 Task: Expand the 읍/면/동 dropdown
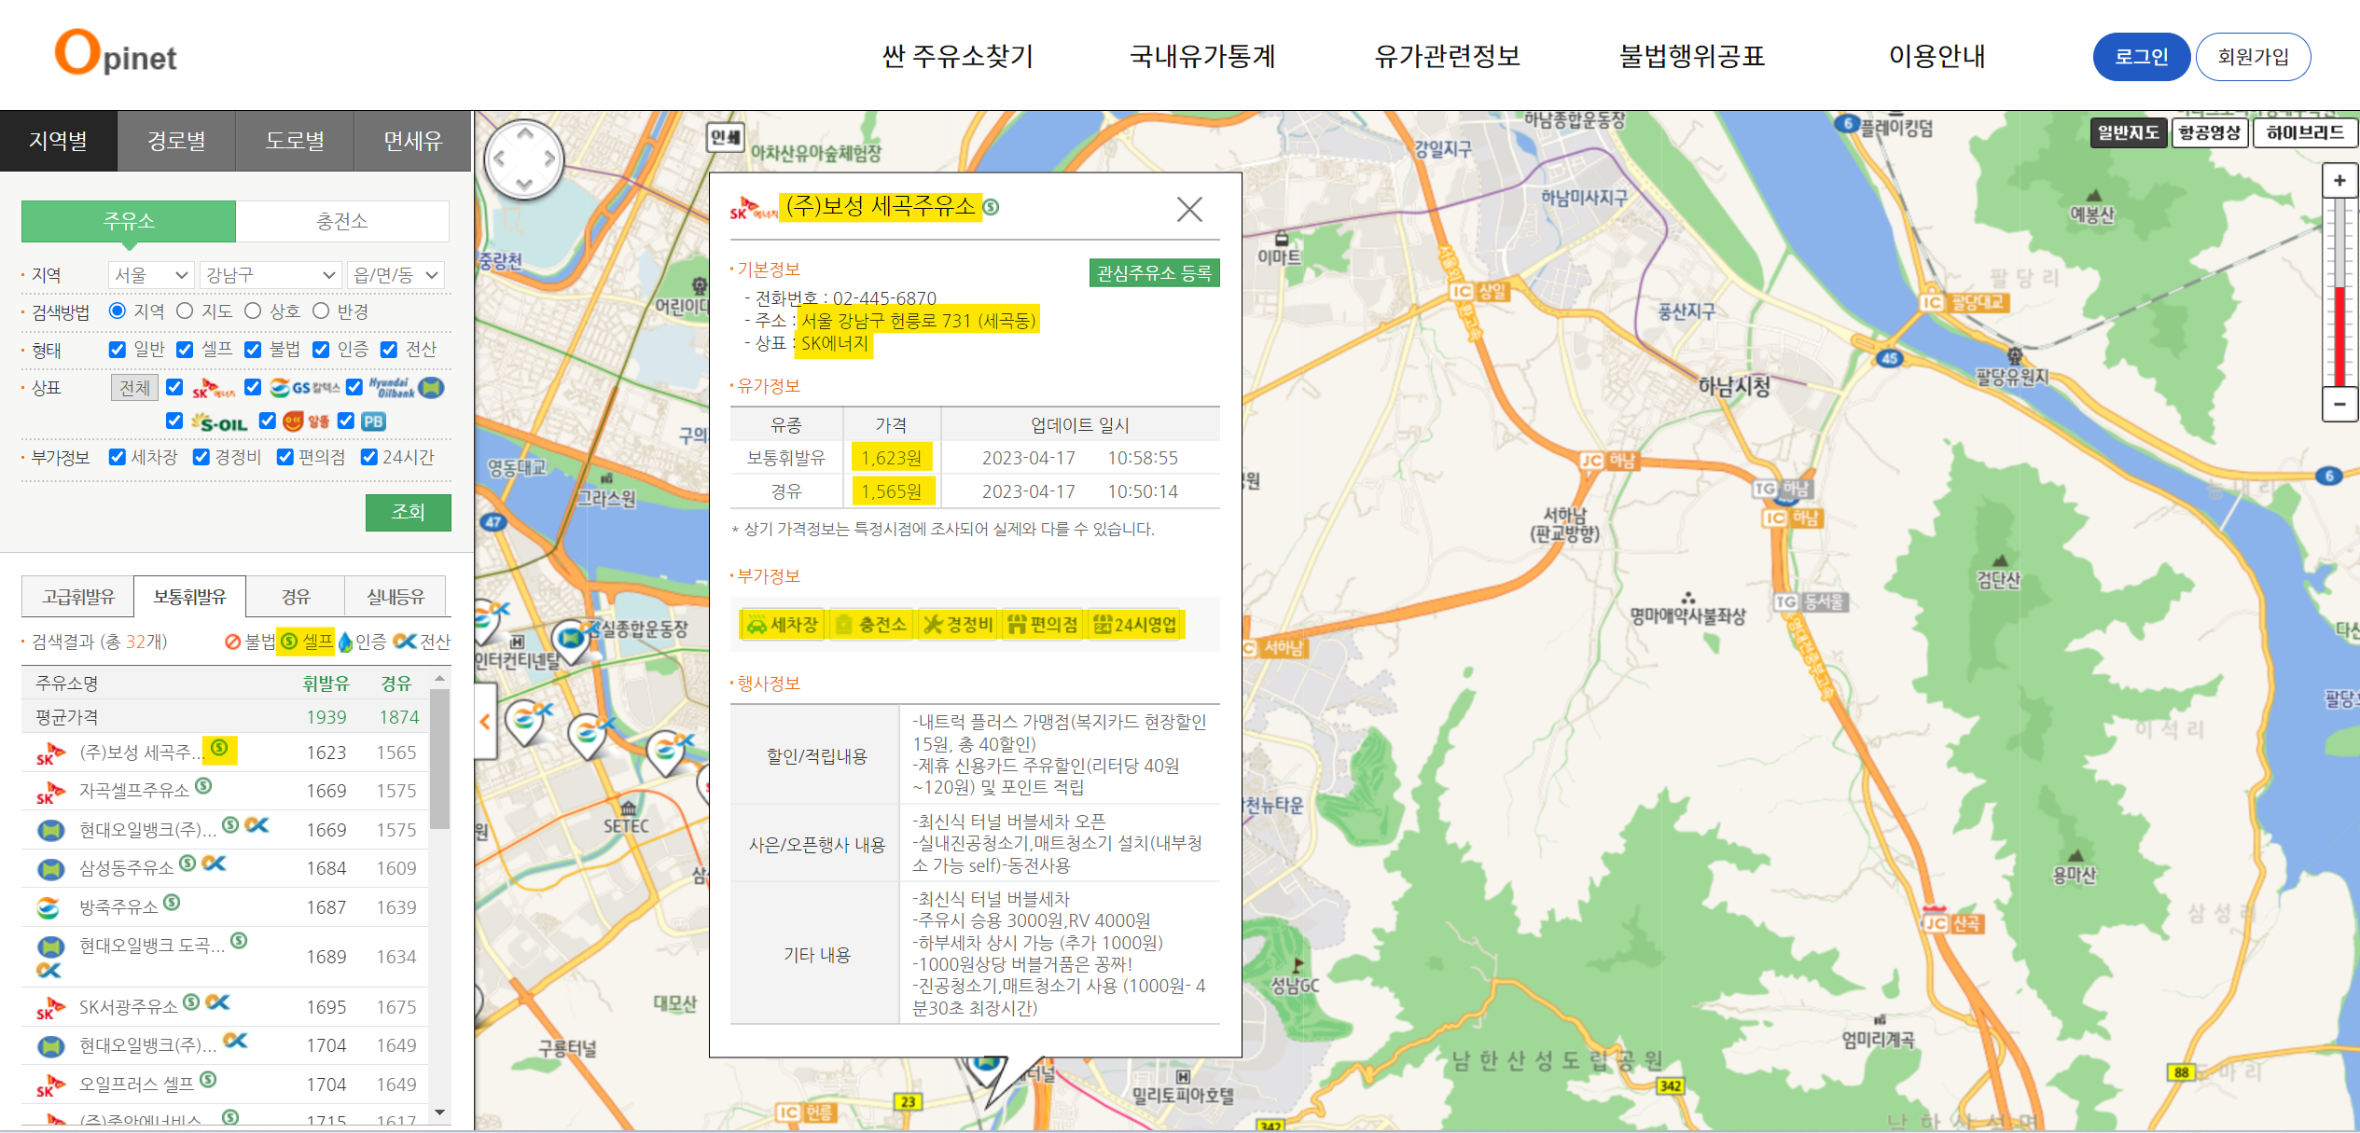click(396, 275)
